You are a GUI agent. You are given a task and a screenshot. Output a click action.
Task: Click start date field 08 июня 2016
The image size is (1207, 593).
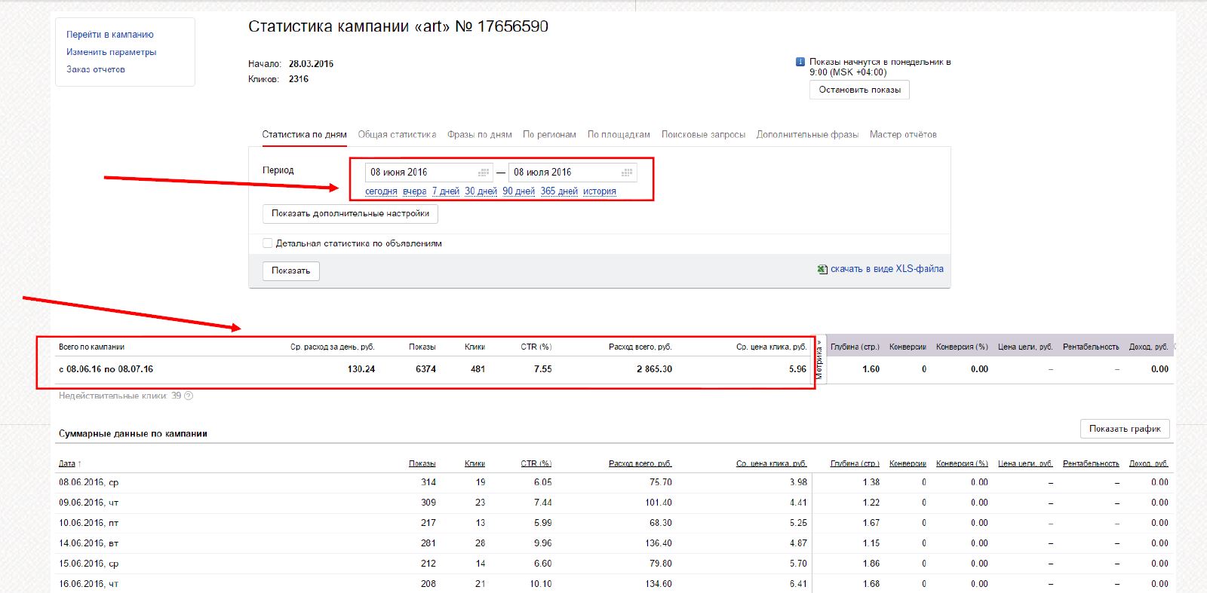click(428, 173)
